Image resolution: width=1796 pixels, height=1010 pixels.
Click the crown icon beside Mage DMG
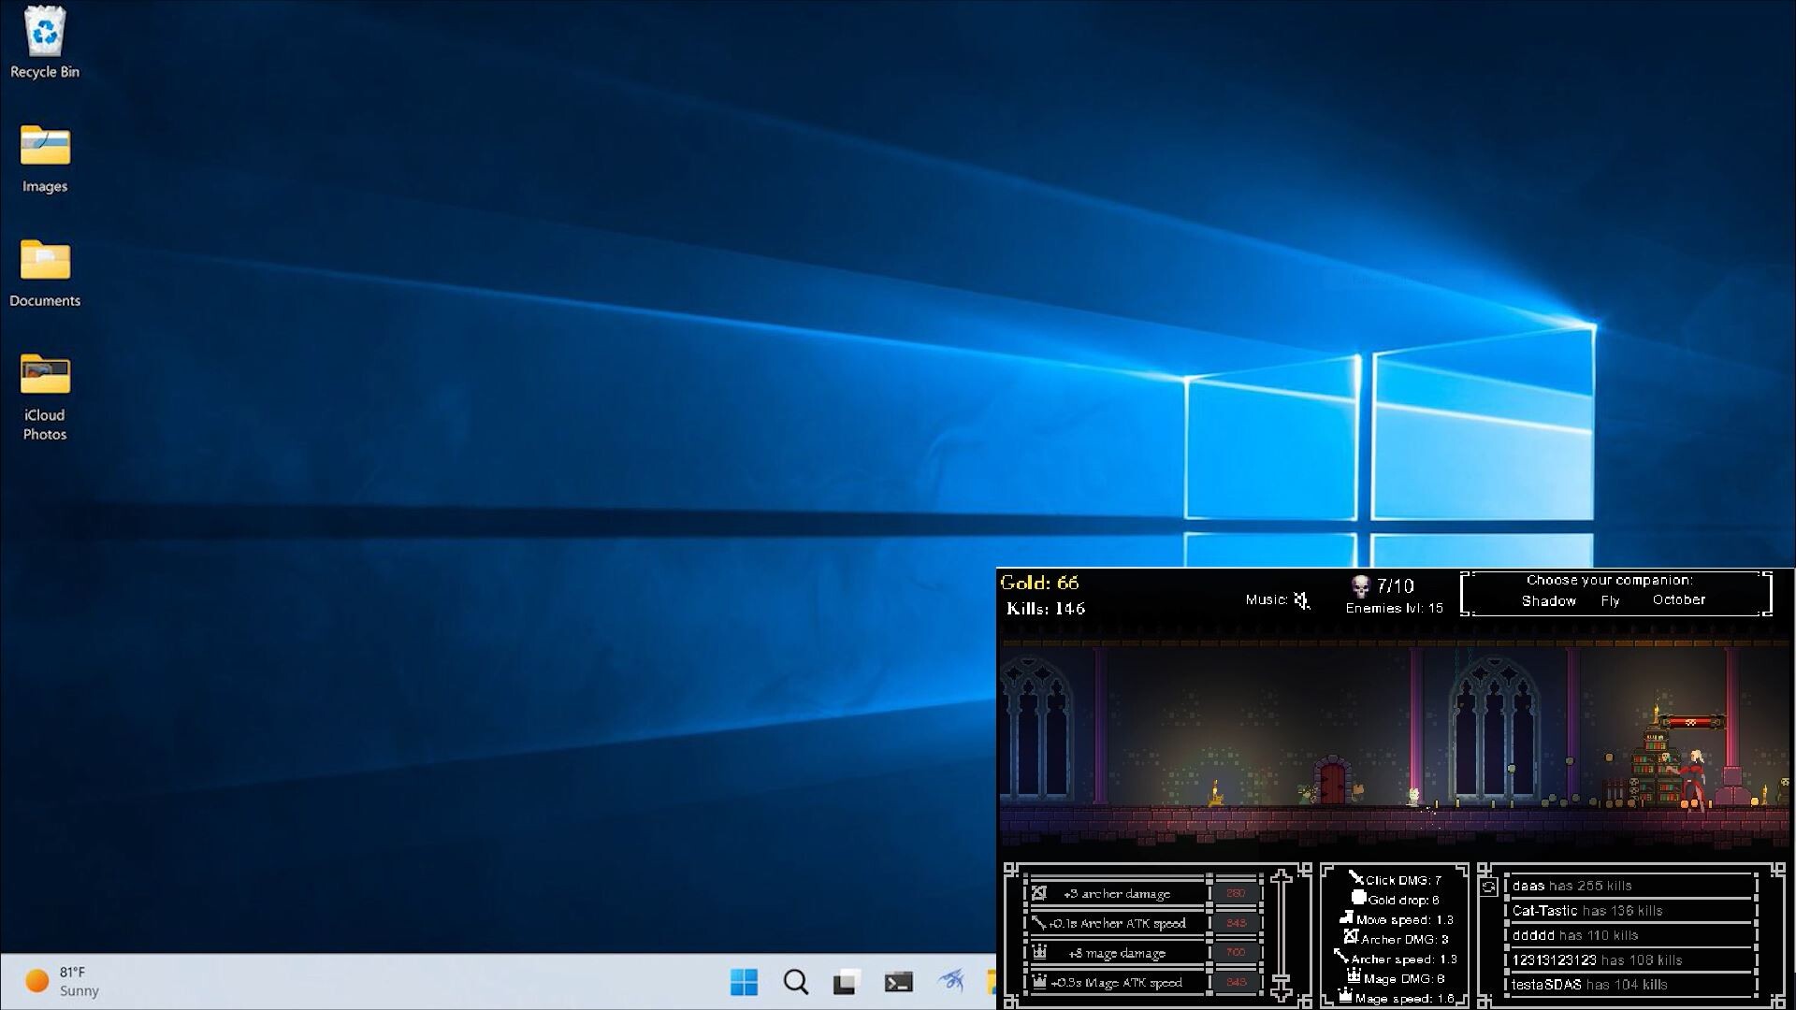1354,976
